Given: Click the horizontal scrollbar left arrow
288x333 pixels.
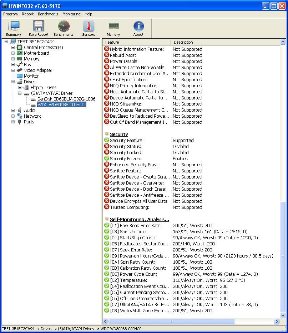Looking at the screenshot, I should pos(105,321).
